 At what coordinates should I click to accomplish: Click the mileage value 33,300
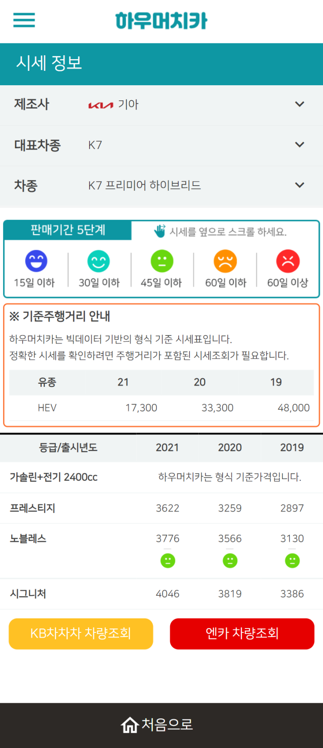pyautogui.click(x=217, y=408)
